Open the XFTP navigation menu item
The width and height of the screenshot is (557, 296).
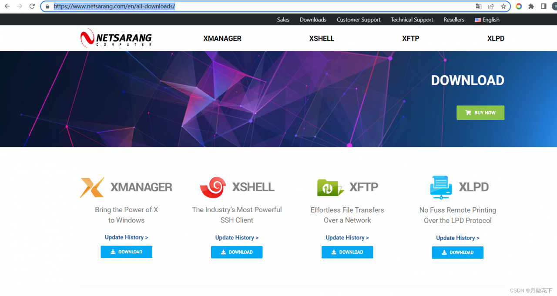(x=411, y=38)
